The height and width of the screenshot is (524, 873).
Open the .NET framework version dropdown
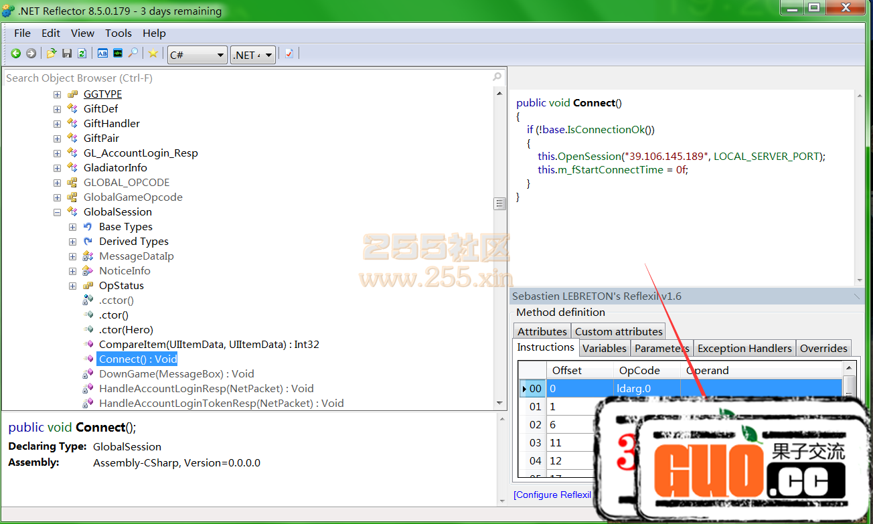coord(252,55)
